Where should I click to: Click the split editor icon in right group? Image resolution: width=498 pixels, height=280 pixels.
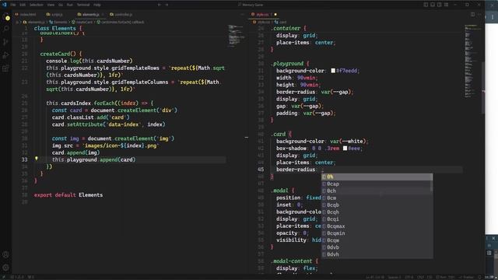472,14
